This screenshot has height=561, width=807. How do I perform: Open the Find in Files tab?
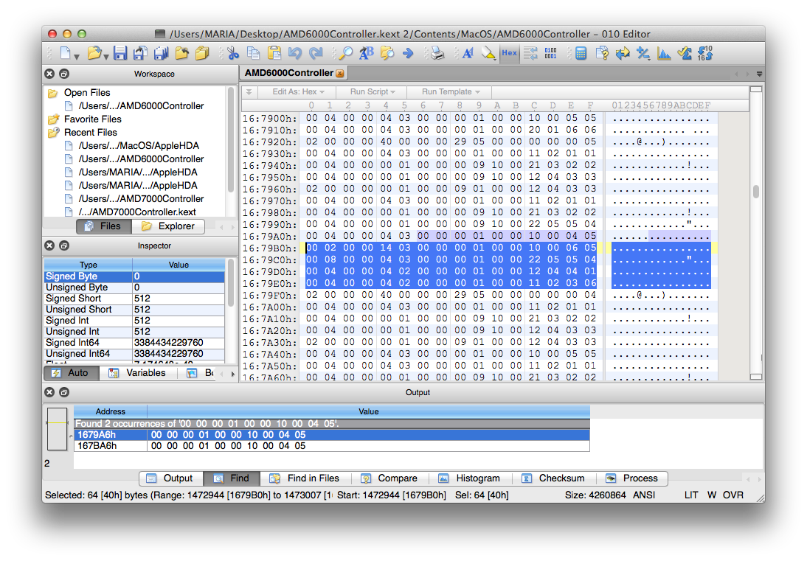305,478
